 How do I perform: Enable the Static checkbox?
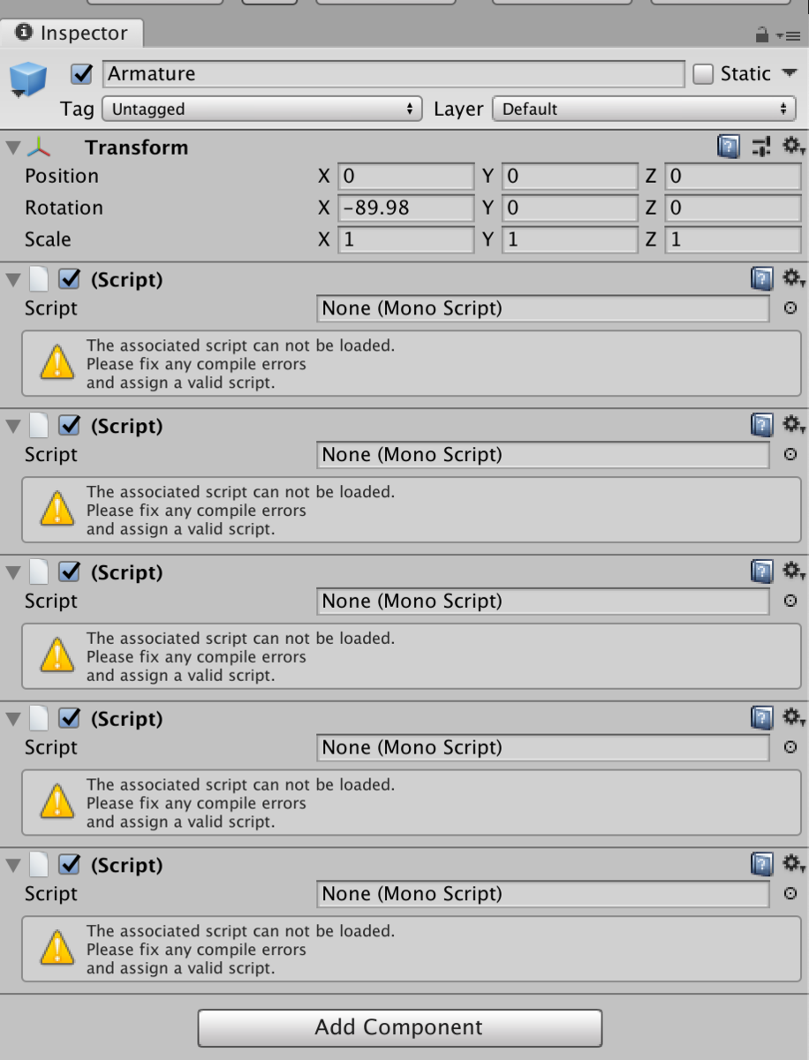point(703,74)
